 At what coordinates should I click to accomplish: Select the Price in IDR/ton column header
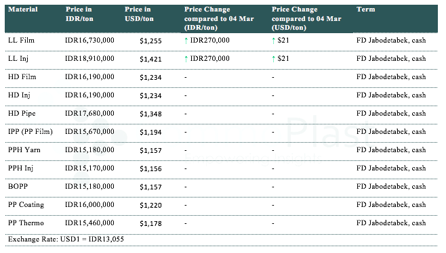pyautogui.click(x=79, y=14)
